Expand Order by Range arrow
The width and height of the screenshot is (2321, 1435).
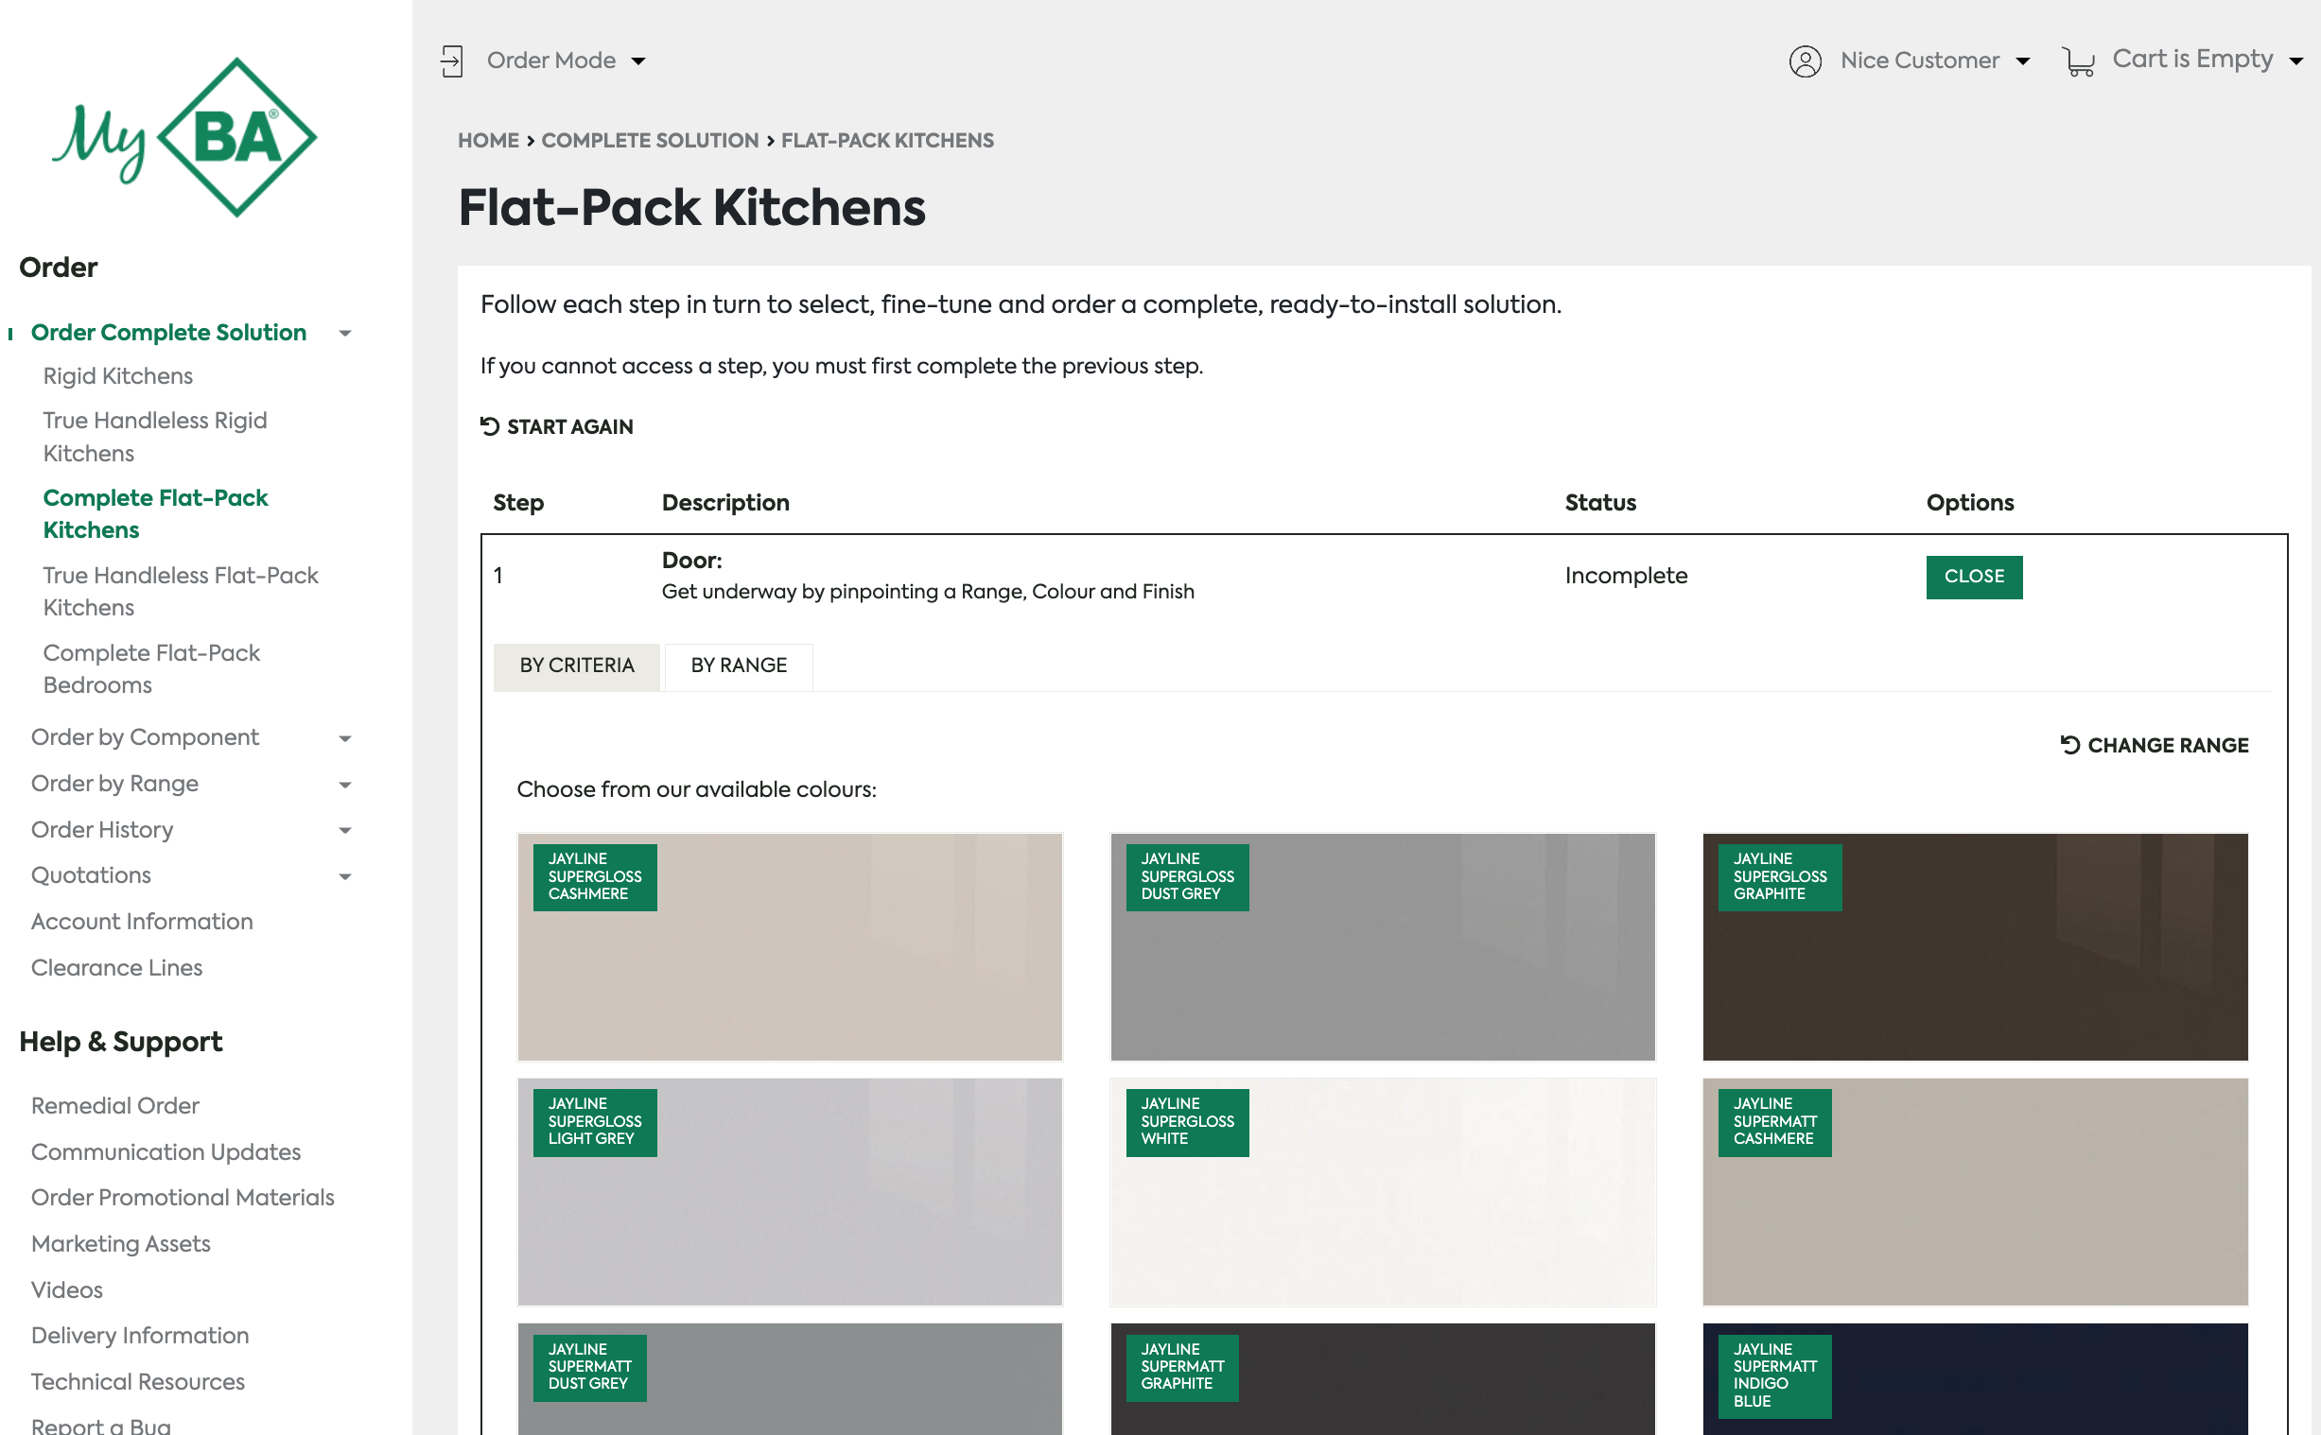tap(345, 785)
